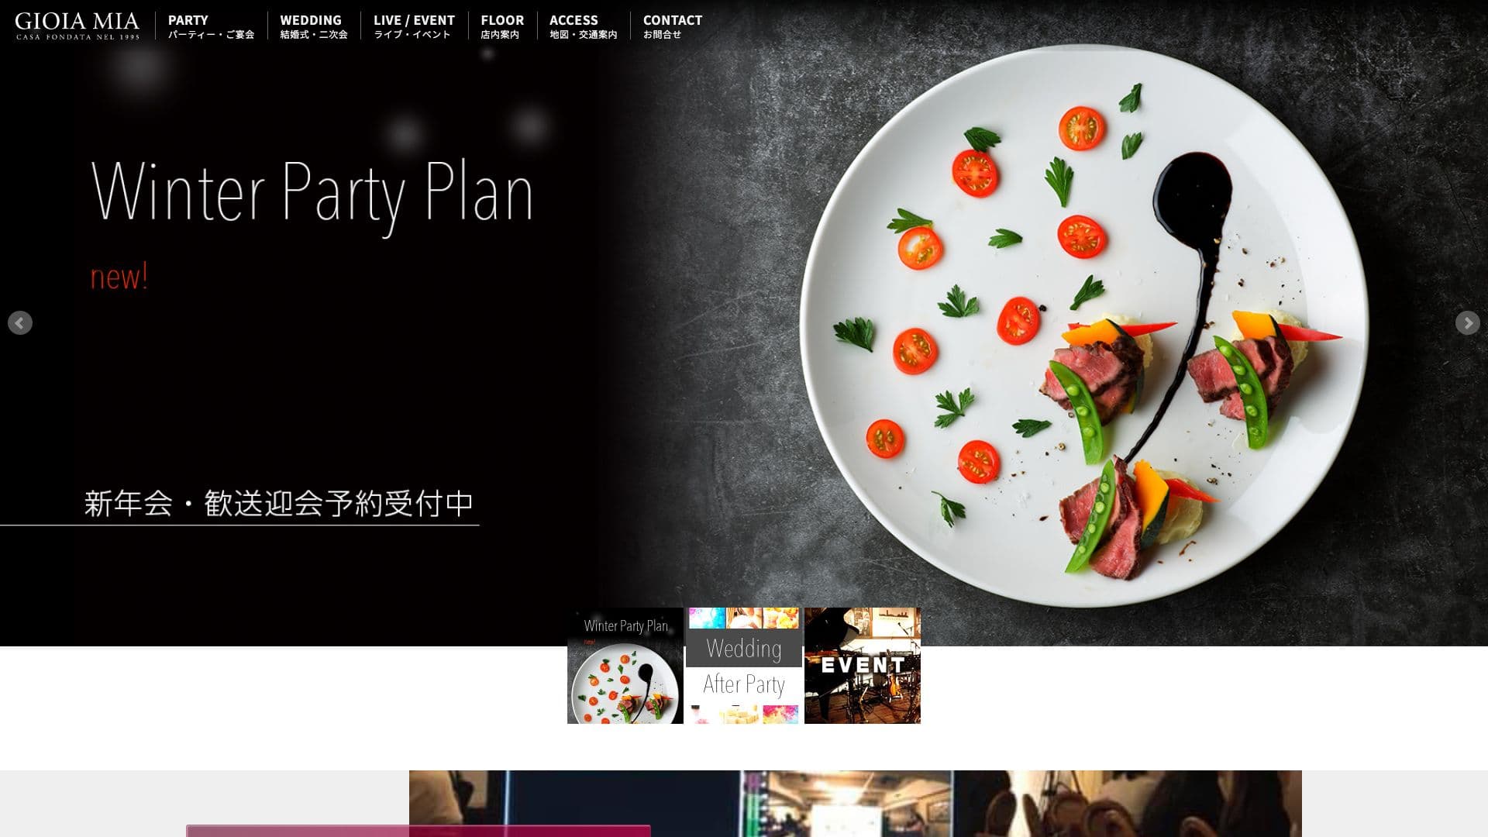This screenshot has width=1488, height=837.
Task: Advance to next slide arrow
Action: 1467,323
